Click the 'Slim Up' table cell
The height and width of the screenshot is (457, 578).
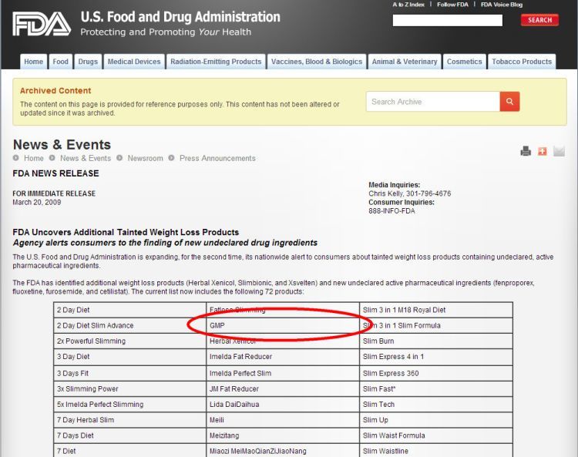(436, 420)
